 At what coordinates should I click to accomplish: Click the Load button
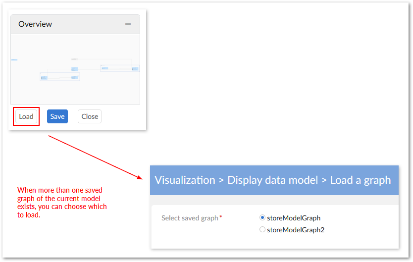[26, 117]
